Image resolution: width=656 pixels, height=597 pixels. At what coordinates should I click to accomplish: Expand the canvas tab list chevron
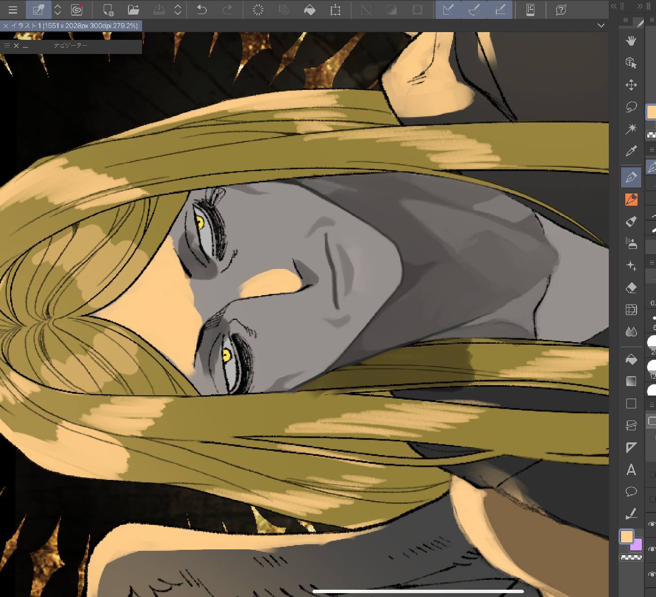point(601,25)
